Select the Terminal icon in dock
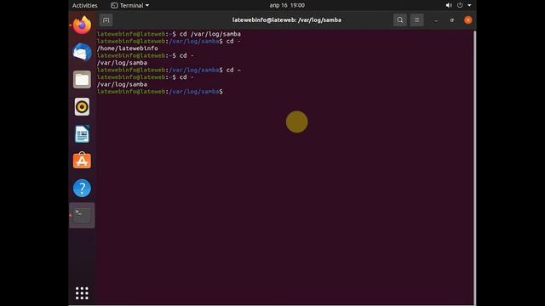The image size is (545, 306). click(82, 215)
